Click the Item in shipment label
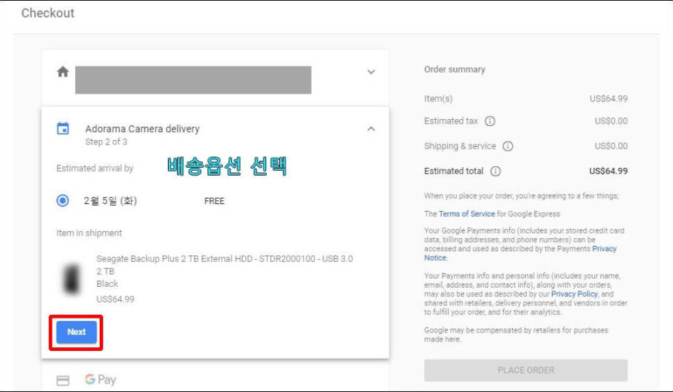The height and width of the screenshot is (392, 673). 89,233
